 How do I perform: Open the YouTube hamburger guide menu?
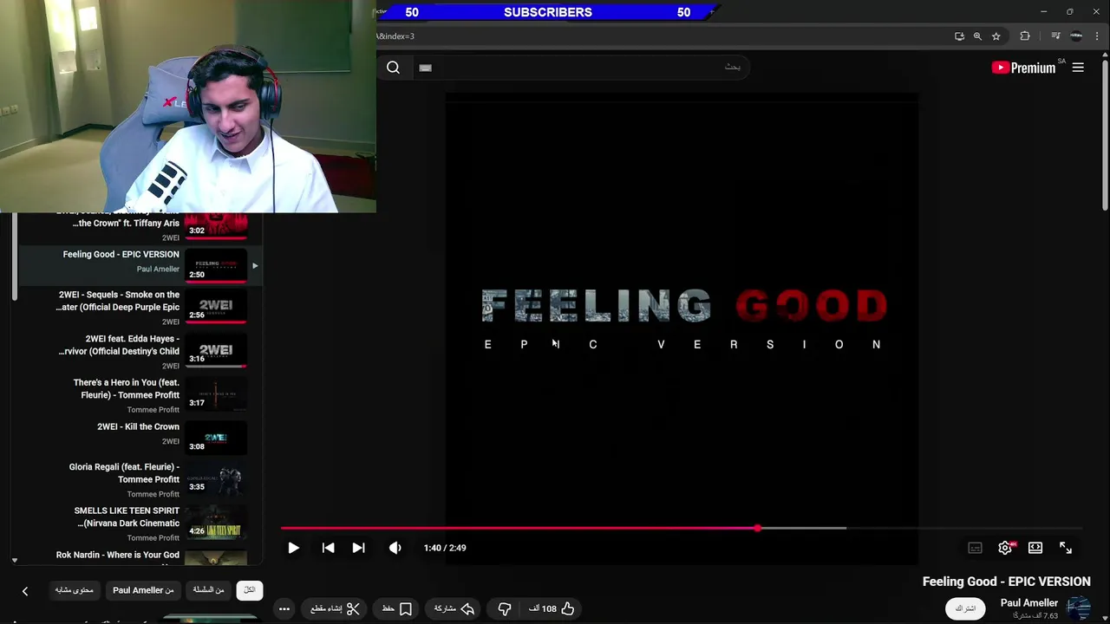[x=1078, y=68]
